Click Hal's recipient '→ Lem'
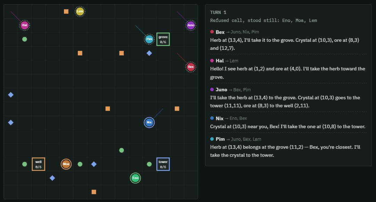This screenshot has height=202, width=376. tap(232, 61)
